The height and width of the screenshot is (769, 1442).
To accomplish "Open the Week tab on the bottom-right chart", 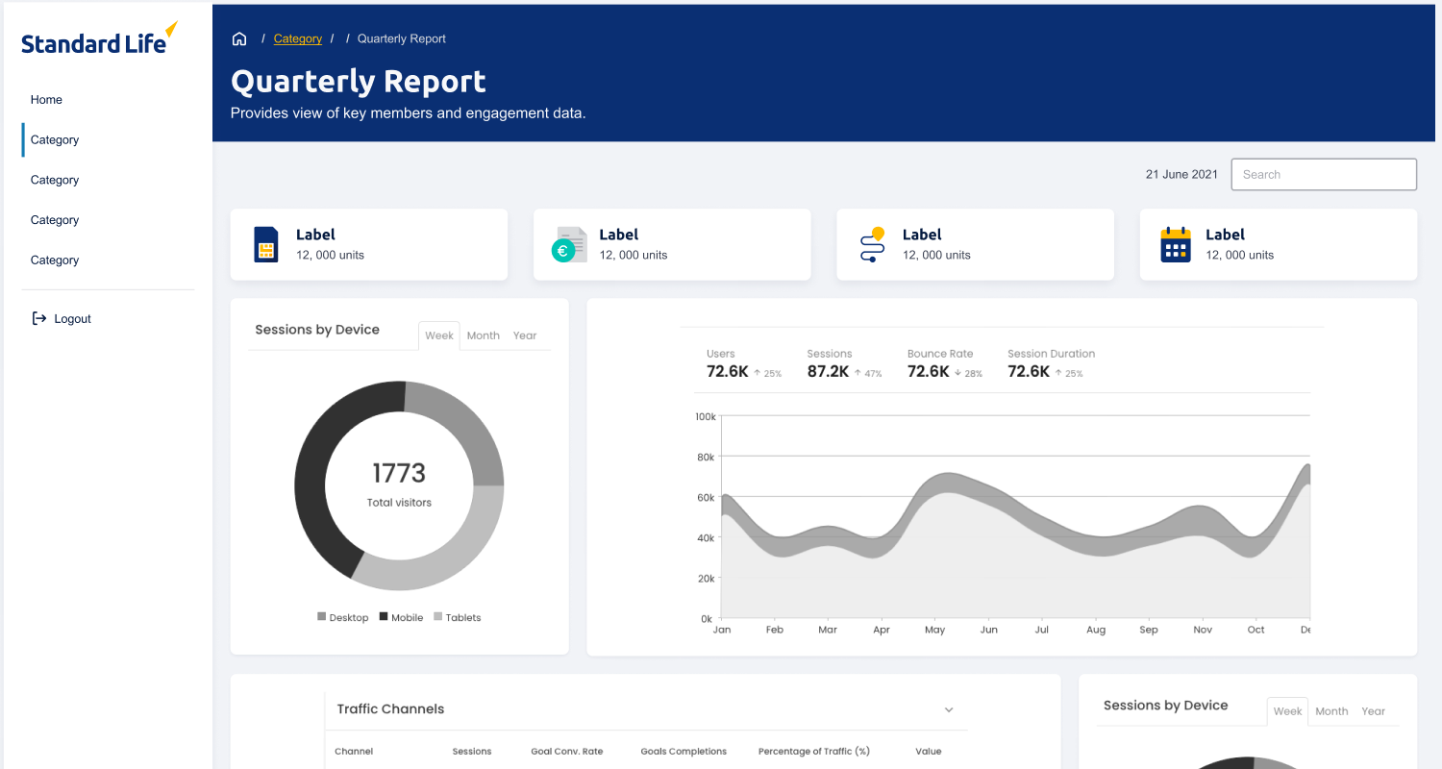I will tap(1287, 711).
